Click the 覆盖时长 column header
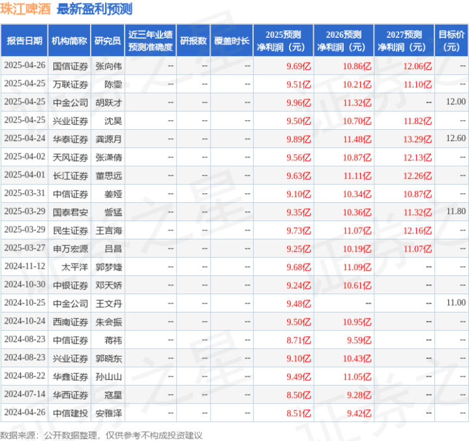This screenshot has height=441, width=469. pos(232,40)
